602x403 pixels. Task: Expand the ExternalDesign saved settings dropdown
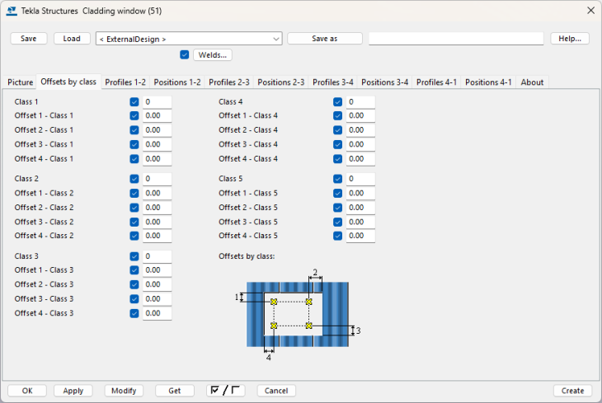tap(275, 39)
